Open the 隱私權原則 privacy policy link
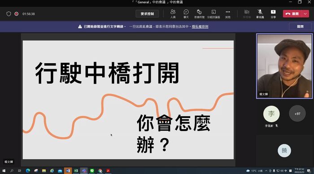This screenshot has height=174, width=314. coord(200,26)
